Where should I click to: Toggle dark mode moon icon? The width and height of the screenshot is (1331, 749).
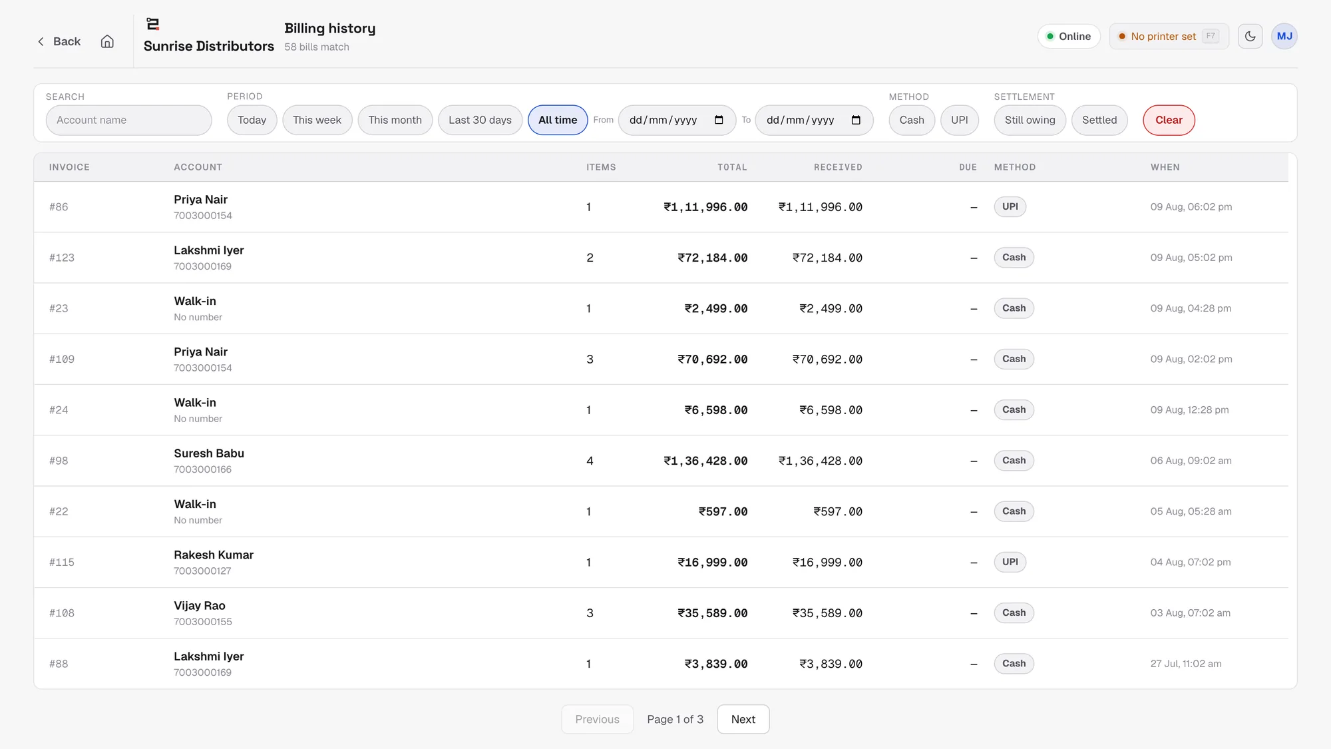click(x=1250, y=36)
